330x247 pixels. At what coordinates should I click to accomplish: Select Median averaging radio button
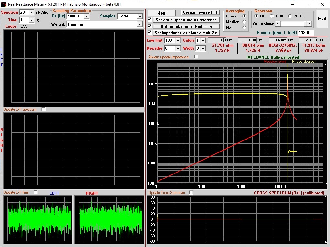tap(244, 22)
